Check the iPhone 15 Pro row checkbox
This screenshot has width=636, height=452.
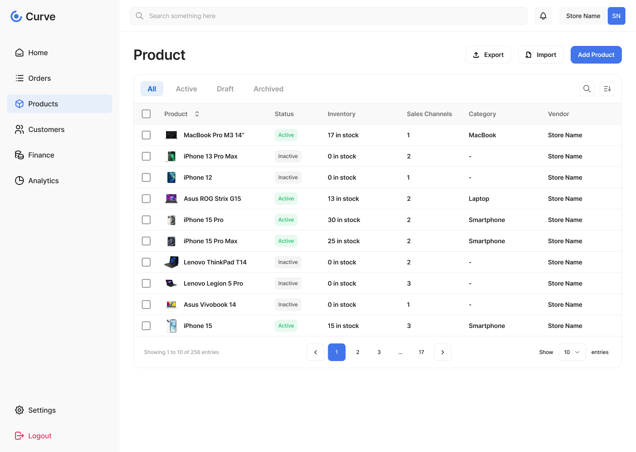tap(146, 220)
